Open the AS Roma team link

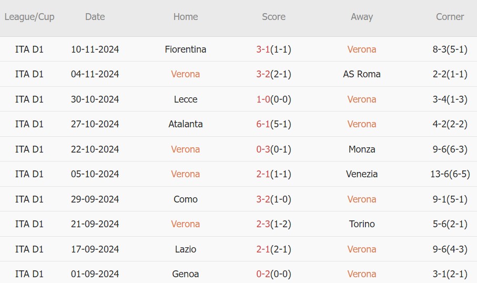(x=361, y=74)
